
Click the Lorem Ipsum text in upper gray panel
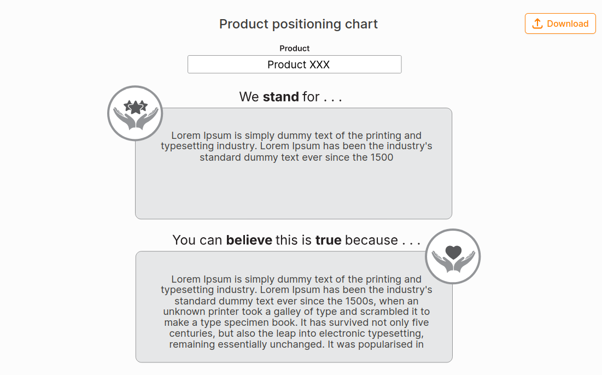[x=295, y=146]
